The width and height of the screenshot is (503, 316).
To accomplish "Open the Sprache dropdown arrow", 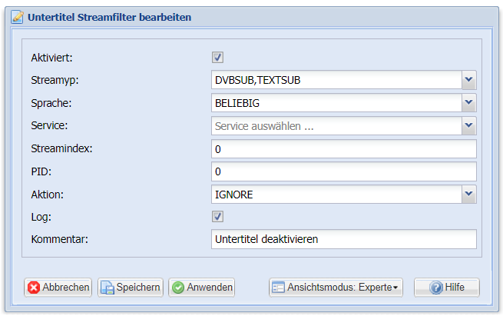I will (469, 103).
